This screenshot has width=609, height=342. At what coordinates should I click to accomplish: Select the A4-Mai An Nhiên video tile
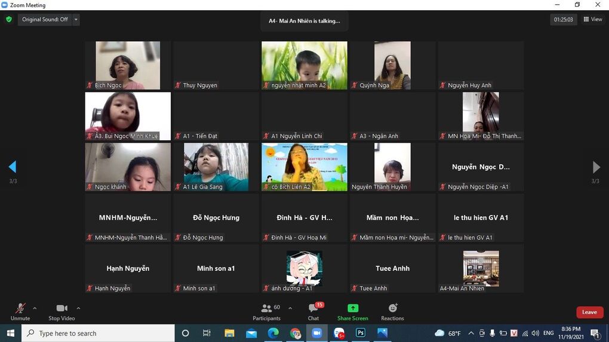[x=481, y=269]
